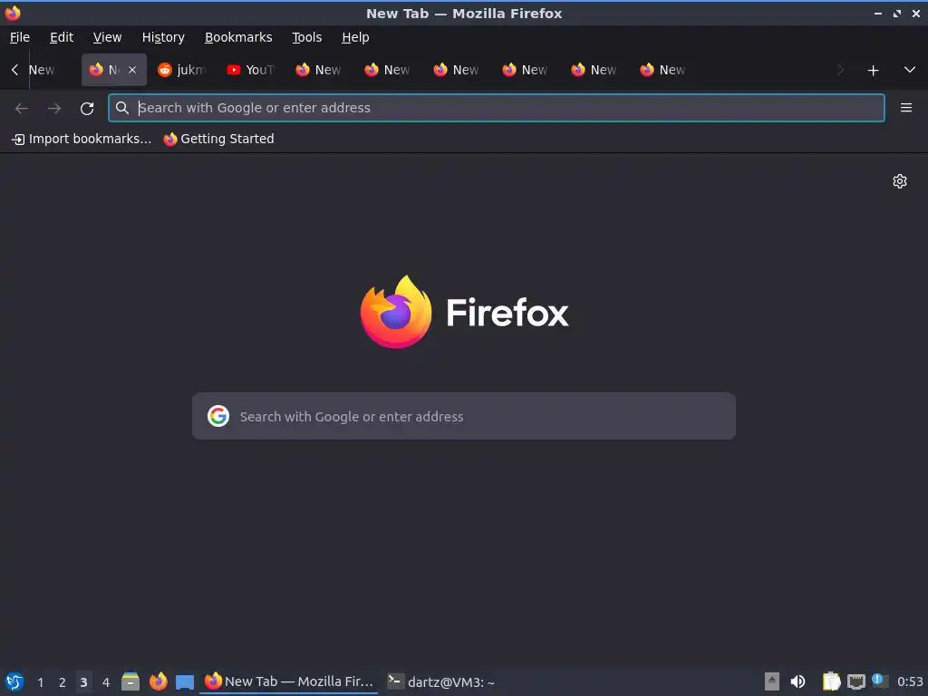Viewport: 928px width, 696px height.
Task: Click the Google logo in page search box
Action: tap(218, 416)
